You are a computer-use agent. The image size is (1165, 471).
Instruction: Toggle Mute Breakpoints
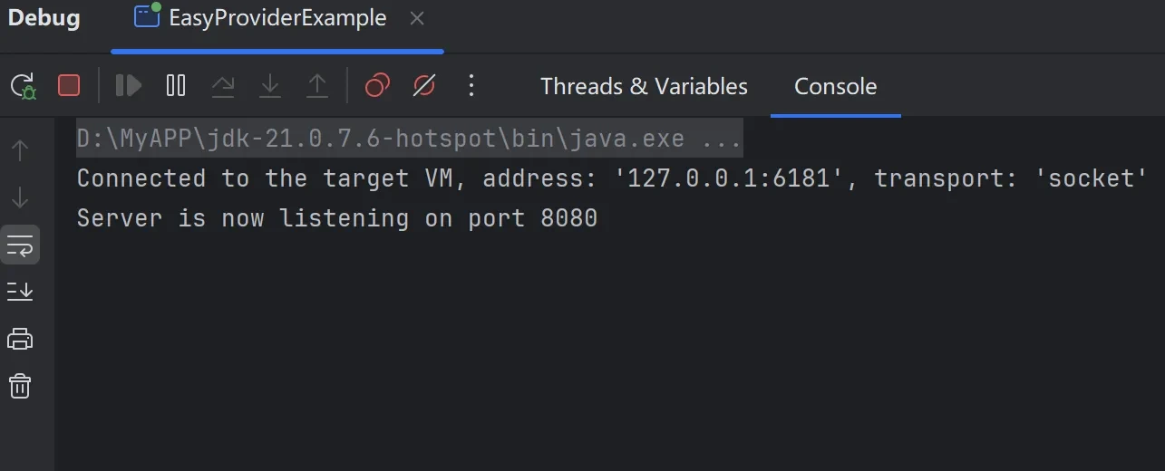[x=424, y=85]
